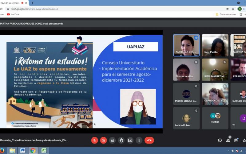Open the YouTube bookmark
Screen dimensions: 246x154
coord(13,14)
